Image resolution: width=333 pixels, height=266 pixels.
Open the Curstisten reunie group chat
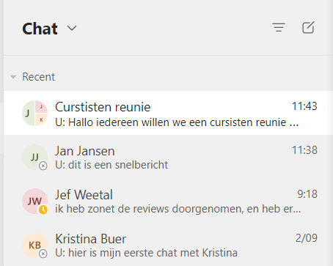point(168,113)
